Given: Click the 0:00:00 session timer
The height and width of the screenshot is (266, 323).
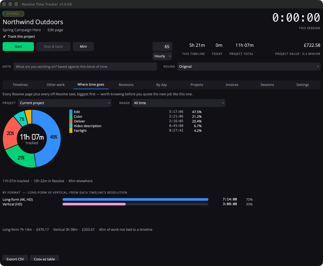Looking at the screenshot, I should (x=296, y=18).
